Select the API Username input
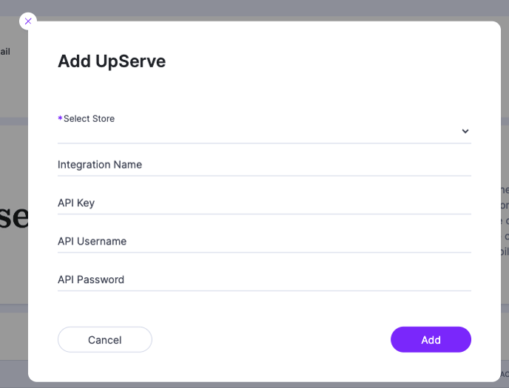Screen dimensions: 509x388 [264, 242]
